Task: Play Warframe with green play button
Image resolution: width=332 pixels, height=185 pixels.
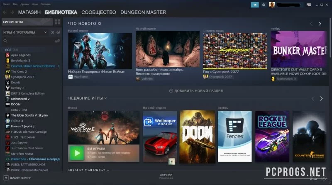Action: pyautogui.click(x=77, y=153)
